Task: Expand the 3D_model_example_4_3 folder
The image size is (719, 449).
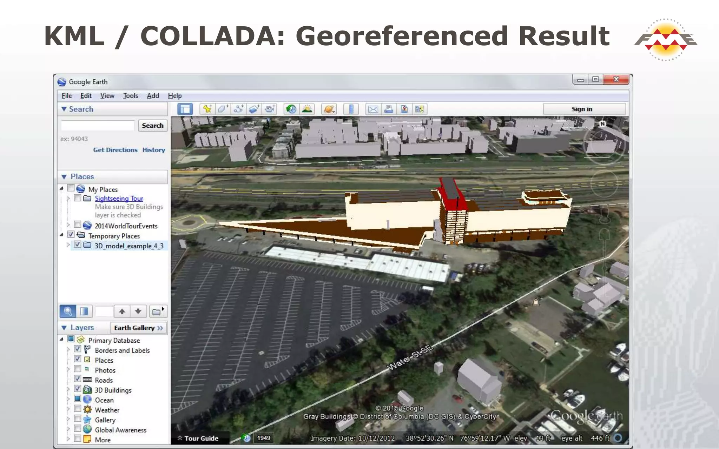Action: coord(68,245)
